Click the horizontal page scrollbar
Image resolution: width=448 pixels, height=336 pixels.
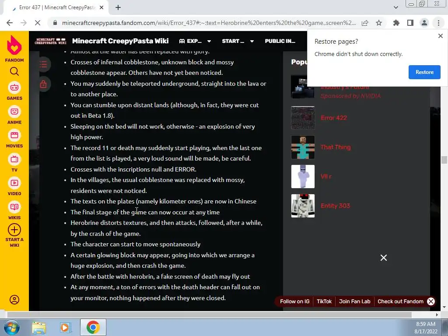click(x=209, y=315)
